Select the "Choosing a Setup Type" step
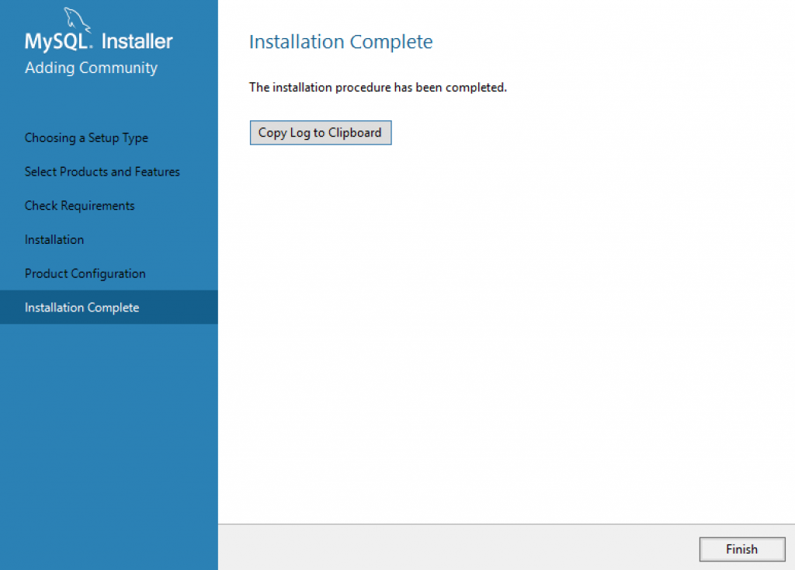Screen dimensions: 795x570 tap(86, 137)
